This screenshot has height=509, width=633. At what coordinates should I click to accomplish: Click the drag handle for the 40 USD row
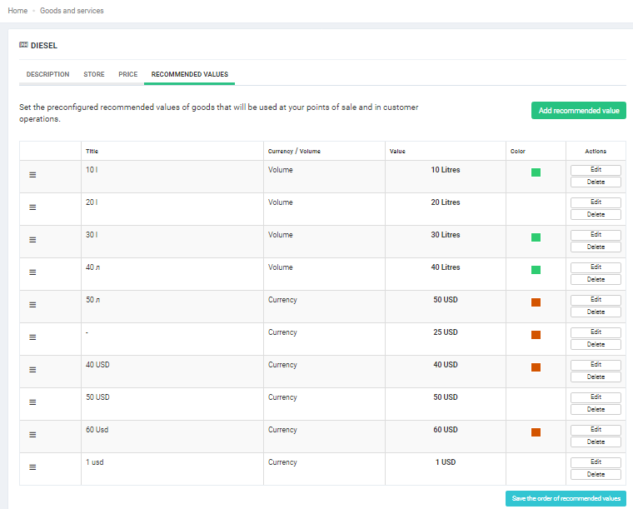point(32,370)
